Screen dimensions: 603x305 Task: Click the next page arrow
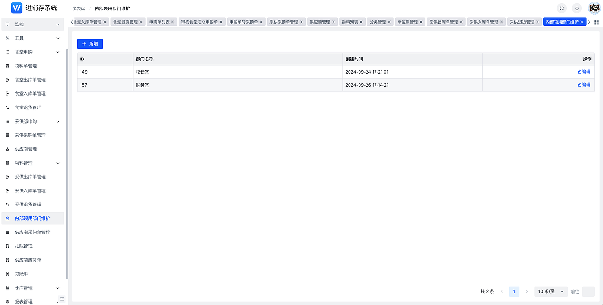[527, 291]
